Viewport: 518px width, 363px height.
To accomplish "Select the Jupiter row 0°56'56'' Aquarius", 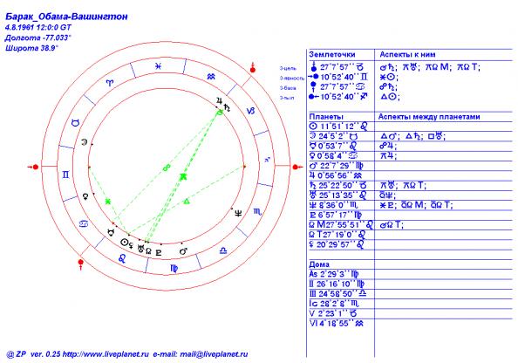I will tap(336, 175).
